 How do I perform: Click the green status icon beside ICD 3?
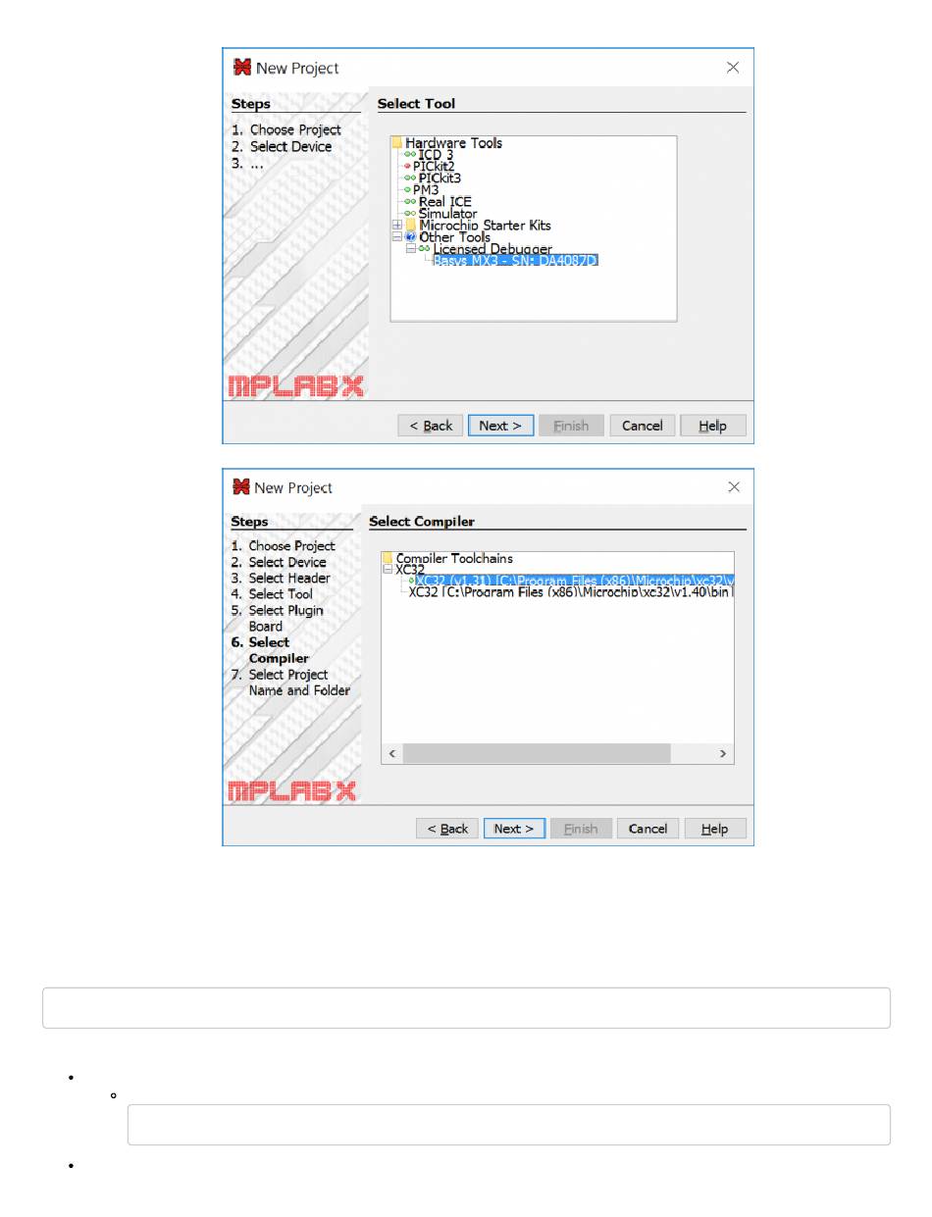tap(410, 155)
